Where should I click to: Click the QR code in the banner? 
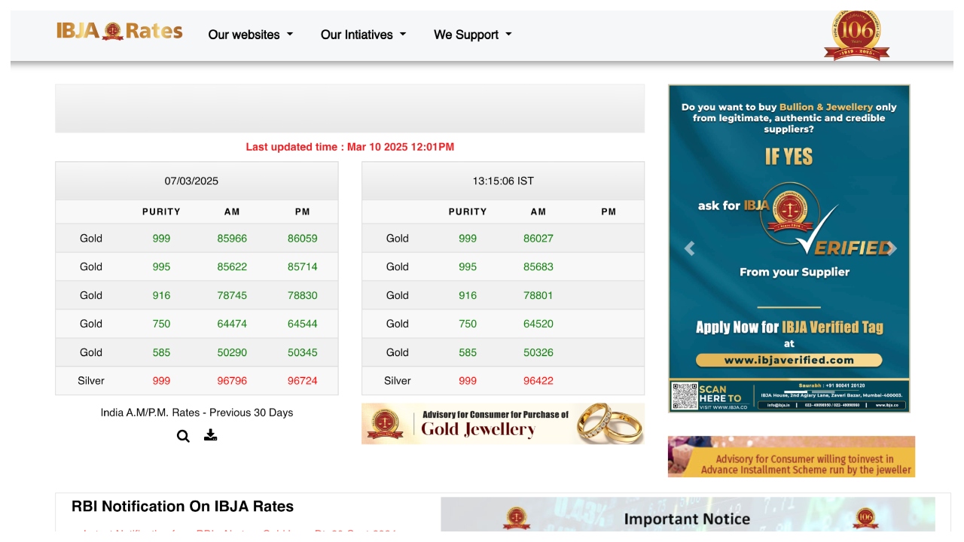point(685,396)
